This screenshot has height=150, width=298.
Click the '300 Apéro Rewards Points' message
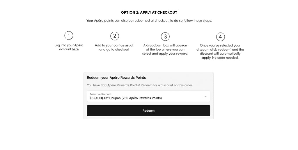(x=140, y=85)
